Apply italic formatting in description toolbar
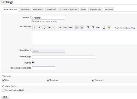The width and height of the screenshot is (137, 99). pos(39,27)
